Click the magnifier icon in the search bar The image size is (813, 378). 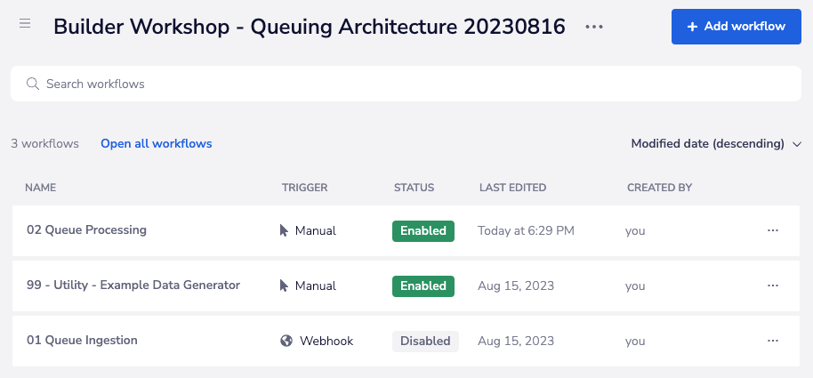[33, 84]
